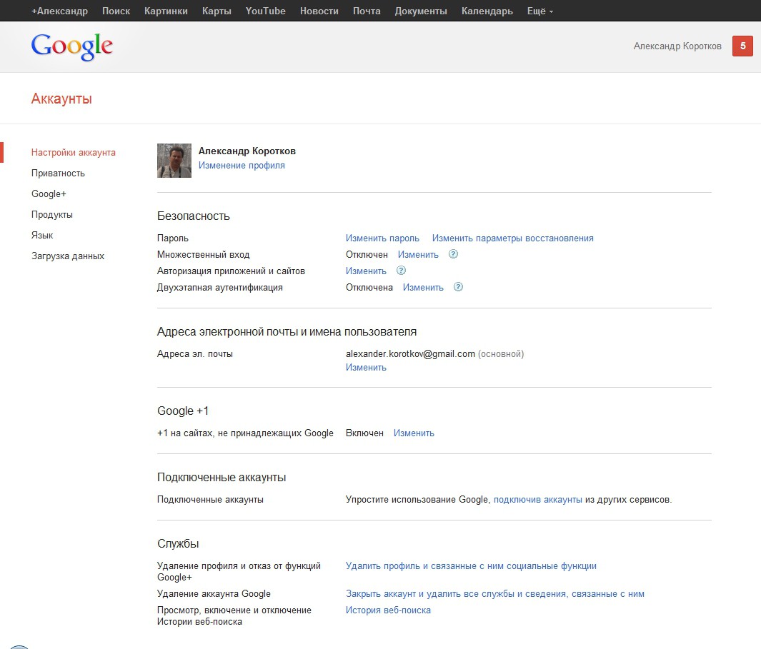This screenshot has width=761, height=649.
Task: Click the help icon next to Множественный вход
Action: click(453, 254)
